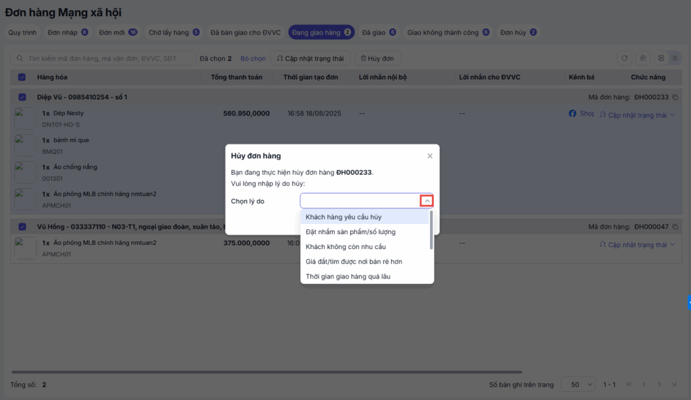Open the Quy trình tab
The width and height of the screenshot is (691, 400).
[22, 32]
